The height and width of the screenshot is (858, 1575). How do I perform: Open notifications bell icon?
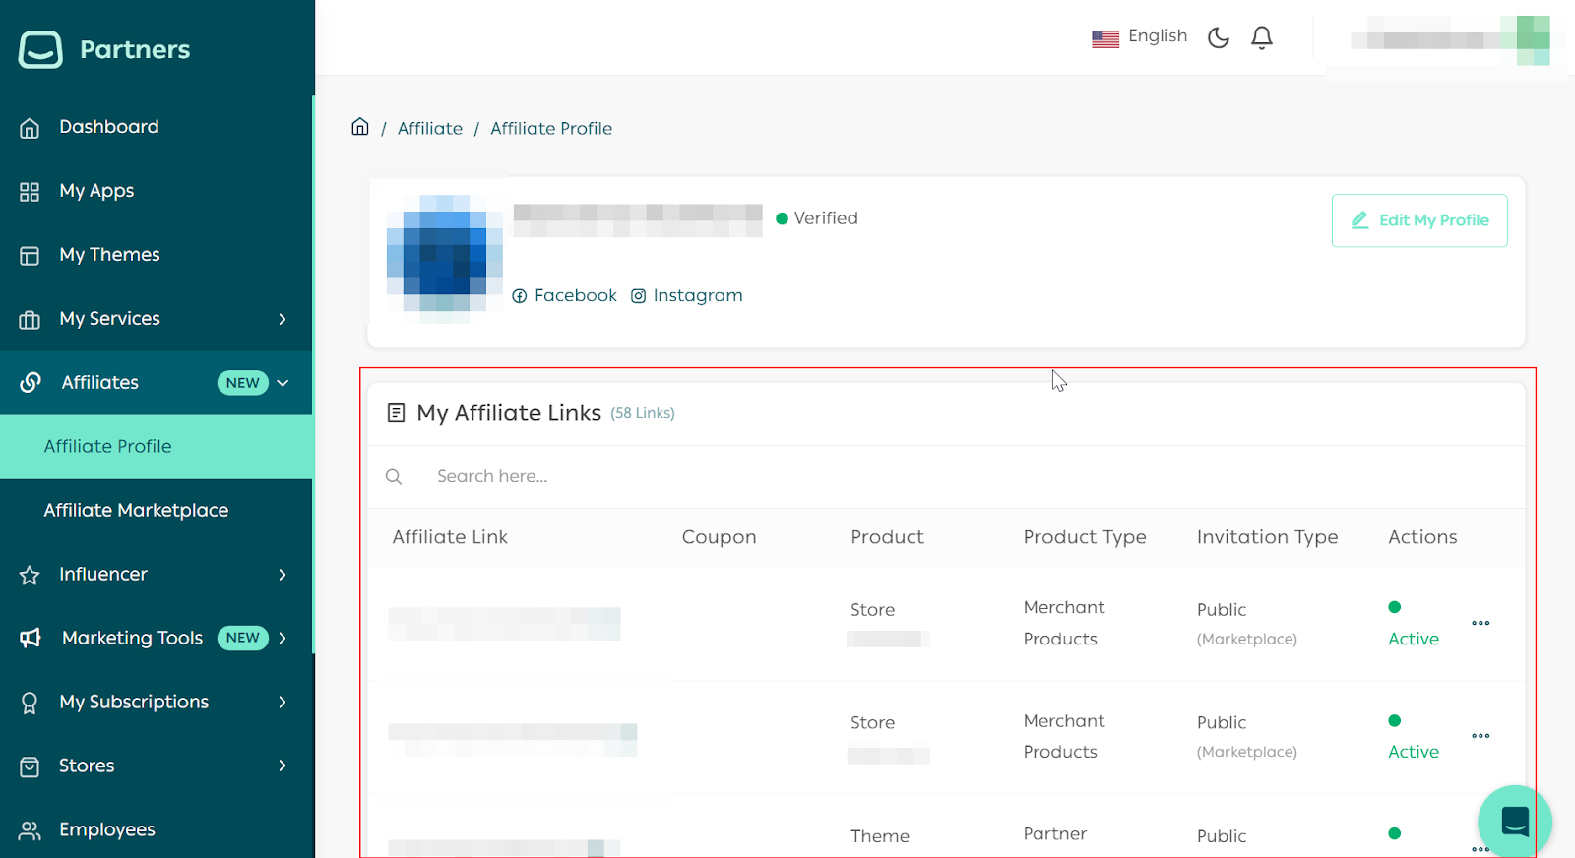point(1261,37)
